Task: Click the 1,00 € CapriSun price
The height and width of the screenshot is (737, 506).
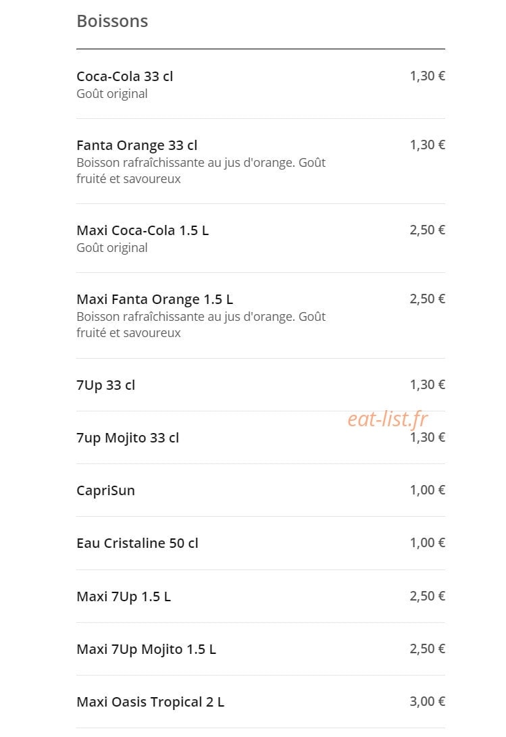Action: click(x=428, y=490)
